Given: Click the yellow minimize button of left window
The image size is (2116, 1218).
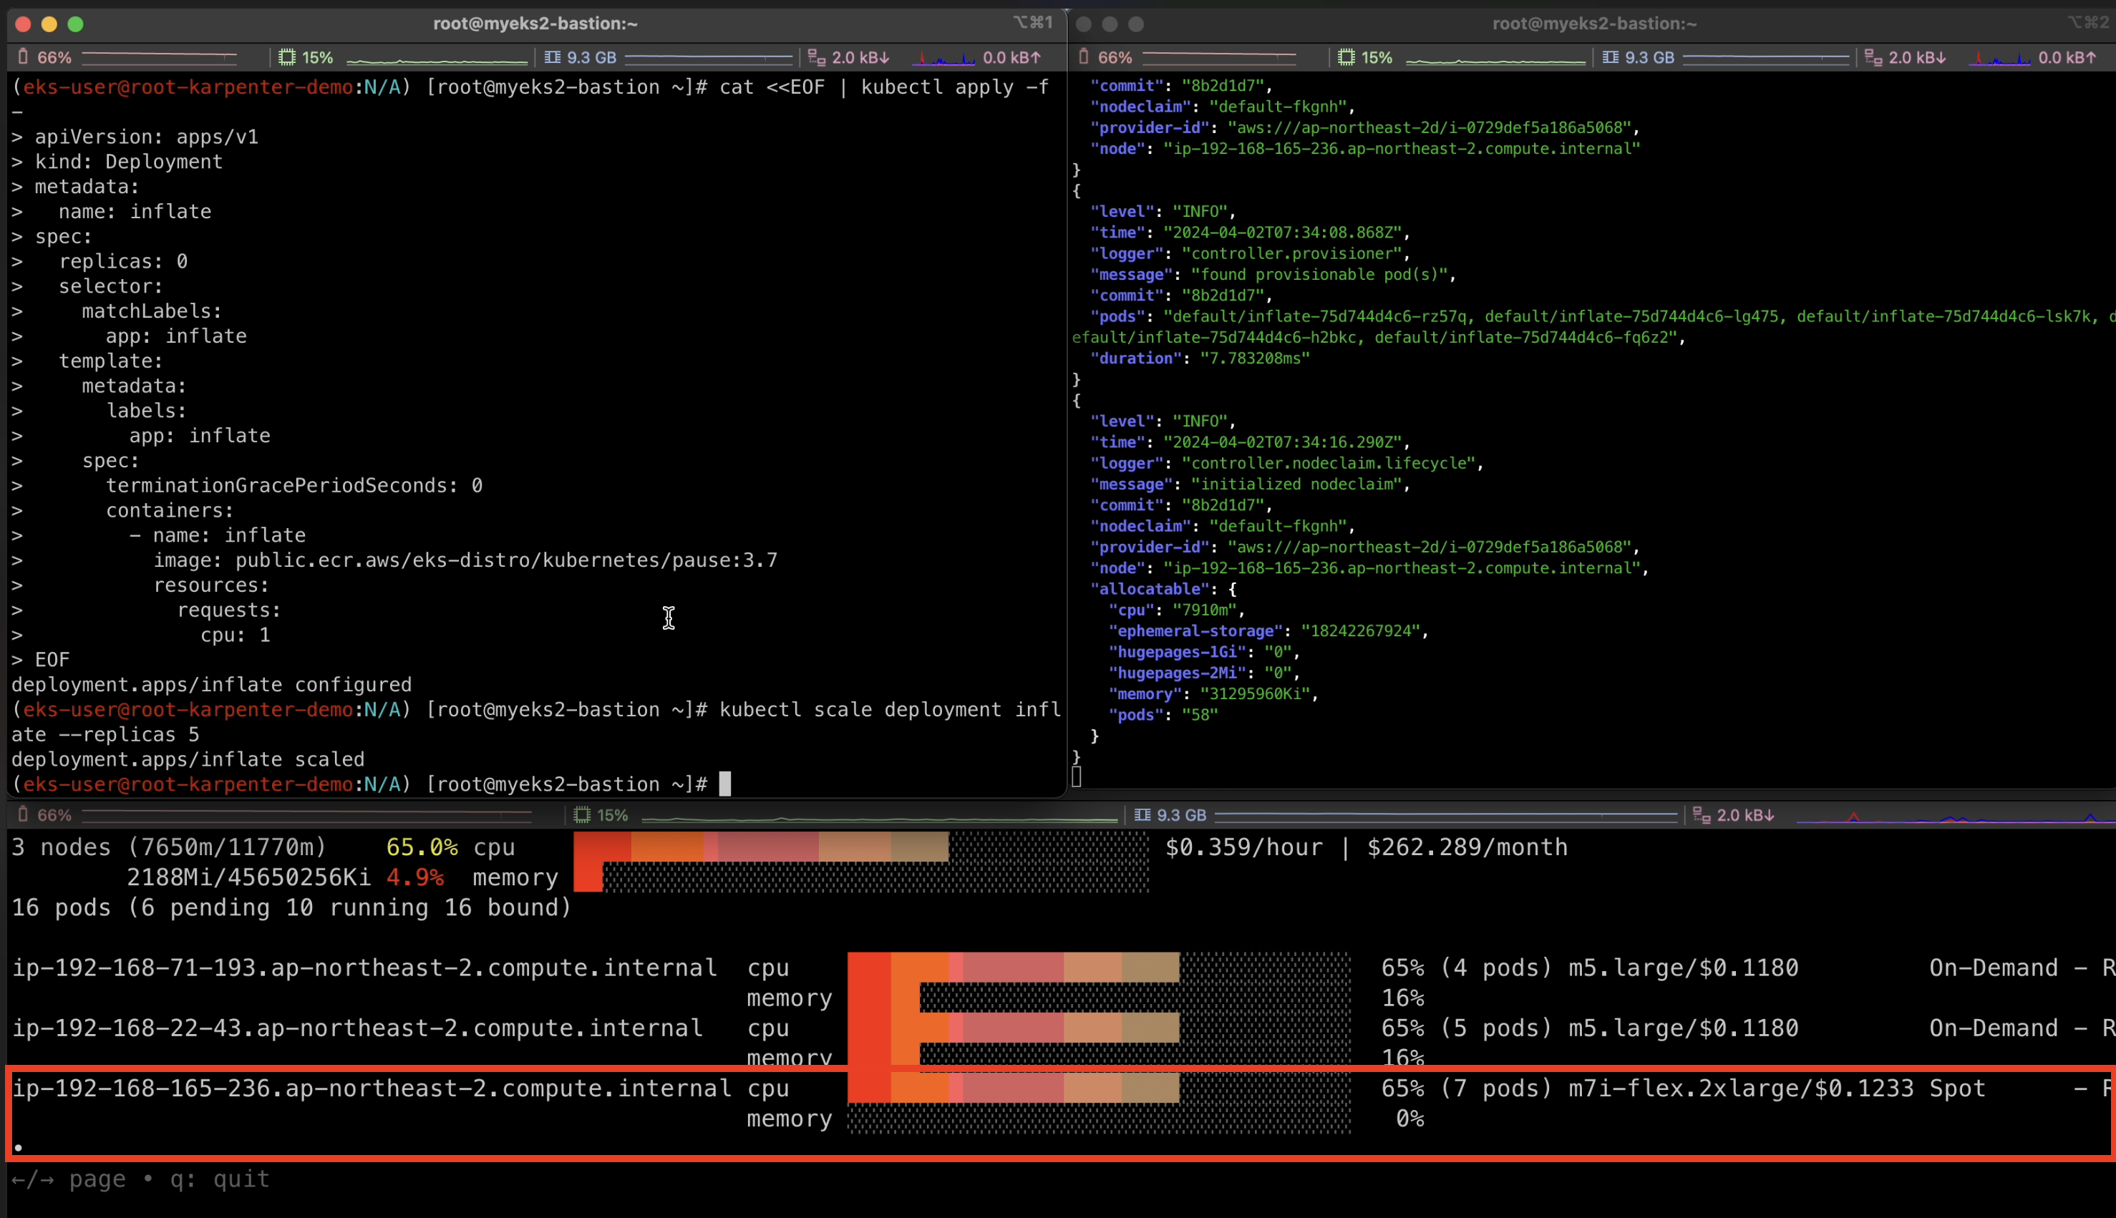Looking at the screenshot, I should [49, 24].
